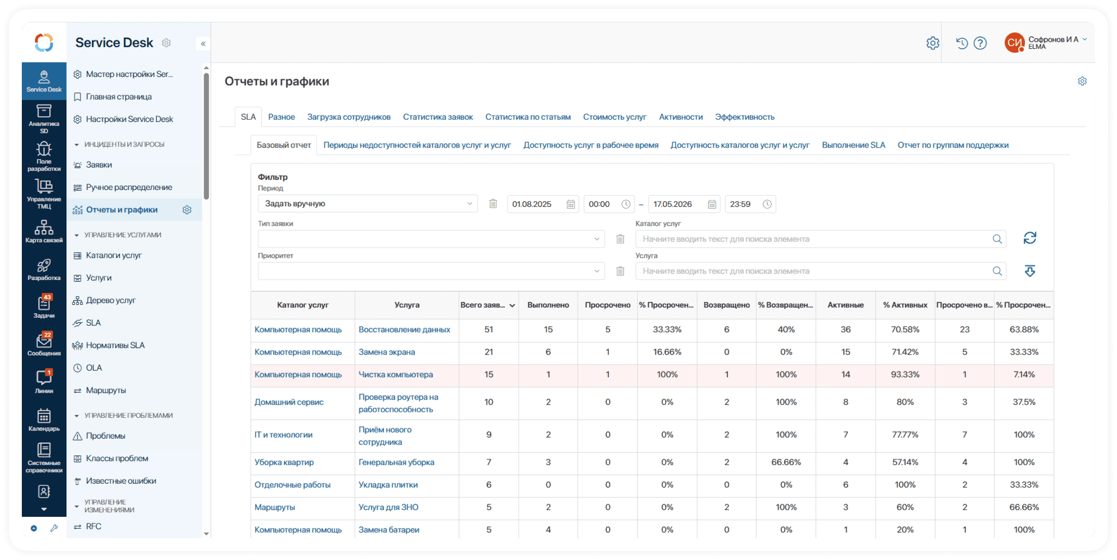Open Задачи icon with 43 badge
The width and height of the screenshot is (1117, 560).
44,306
